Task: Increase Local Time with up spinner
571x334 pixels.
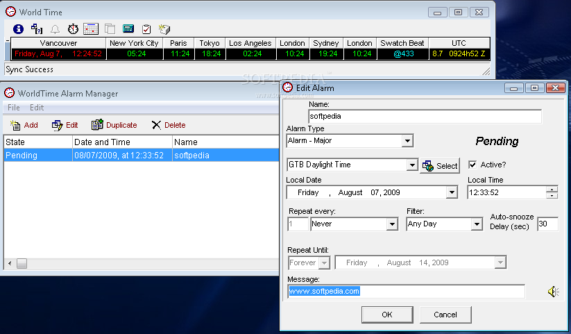Action: 552,190
